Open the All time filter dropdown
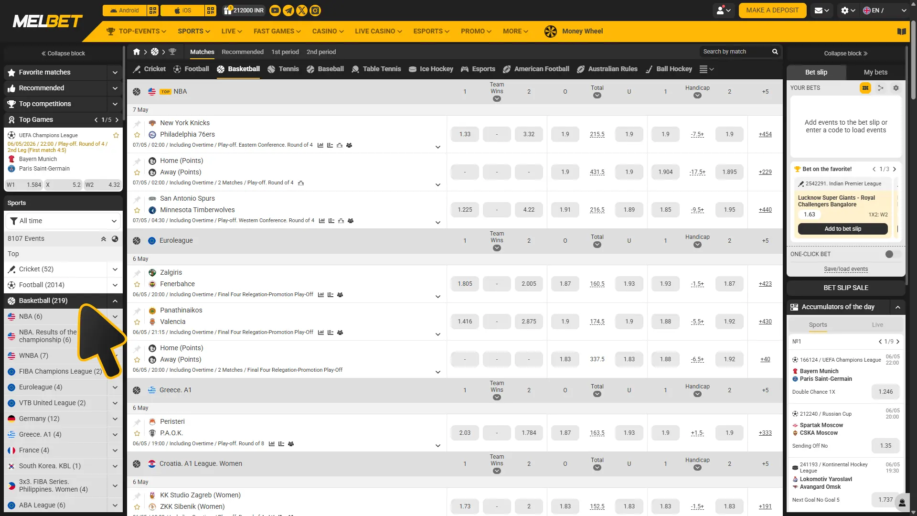This screenshot has height=516, width=917. pos(63,221)
